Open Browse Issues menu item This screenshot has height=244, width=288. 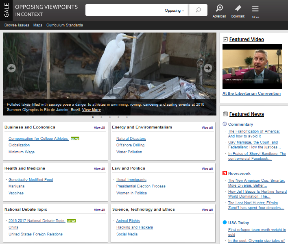click(17, 25)
